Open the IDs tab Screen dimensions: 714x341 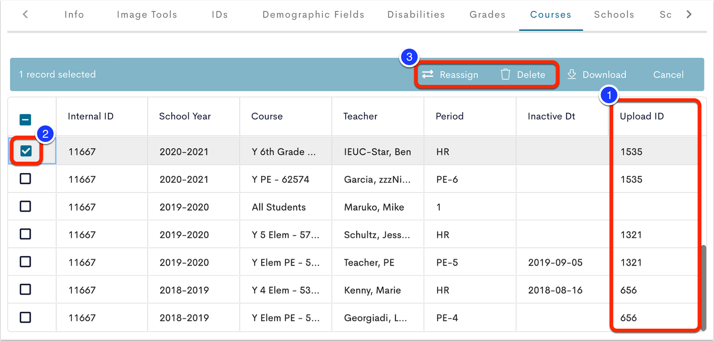(220, 14)
